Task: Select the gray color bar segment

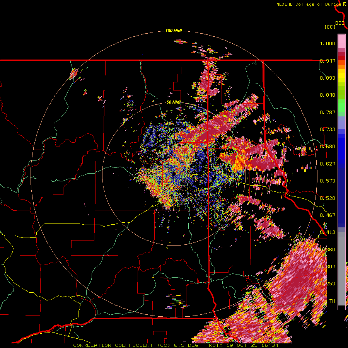Action: 341,268
